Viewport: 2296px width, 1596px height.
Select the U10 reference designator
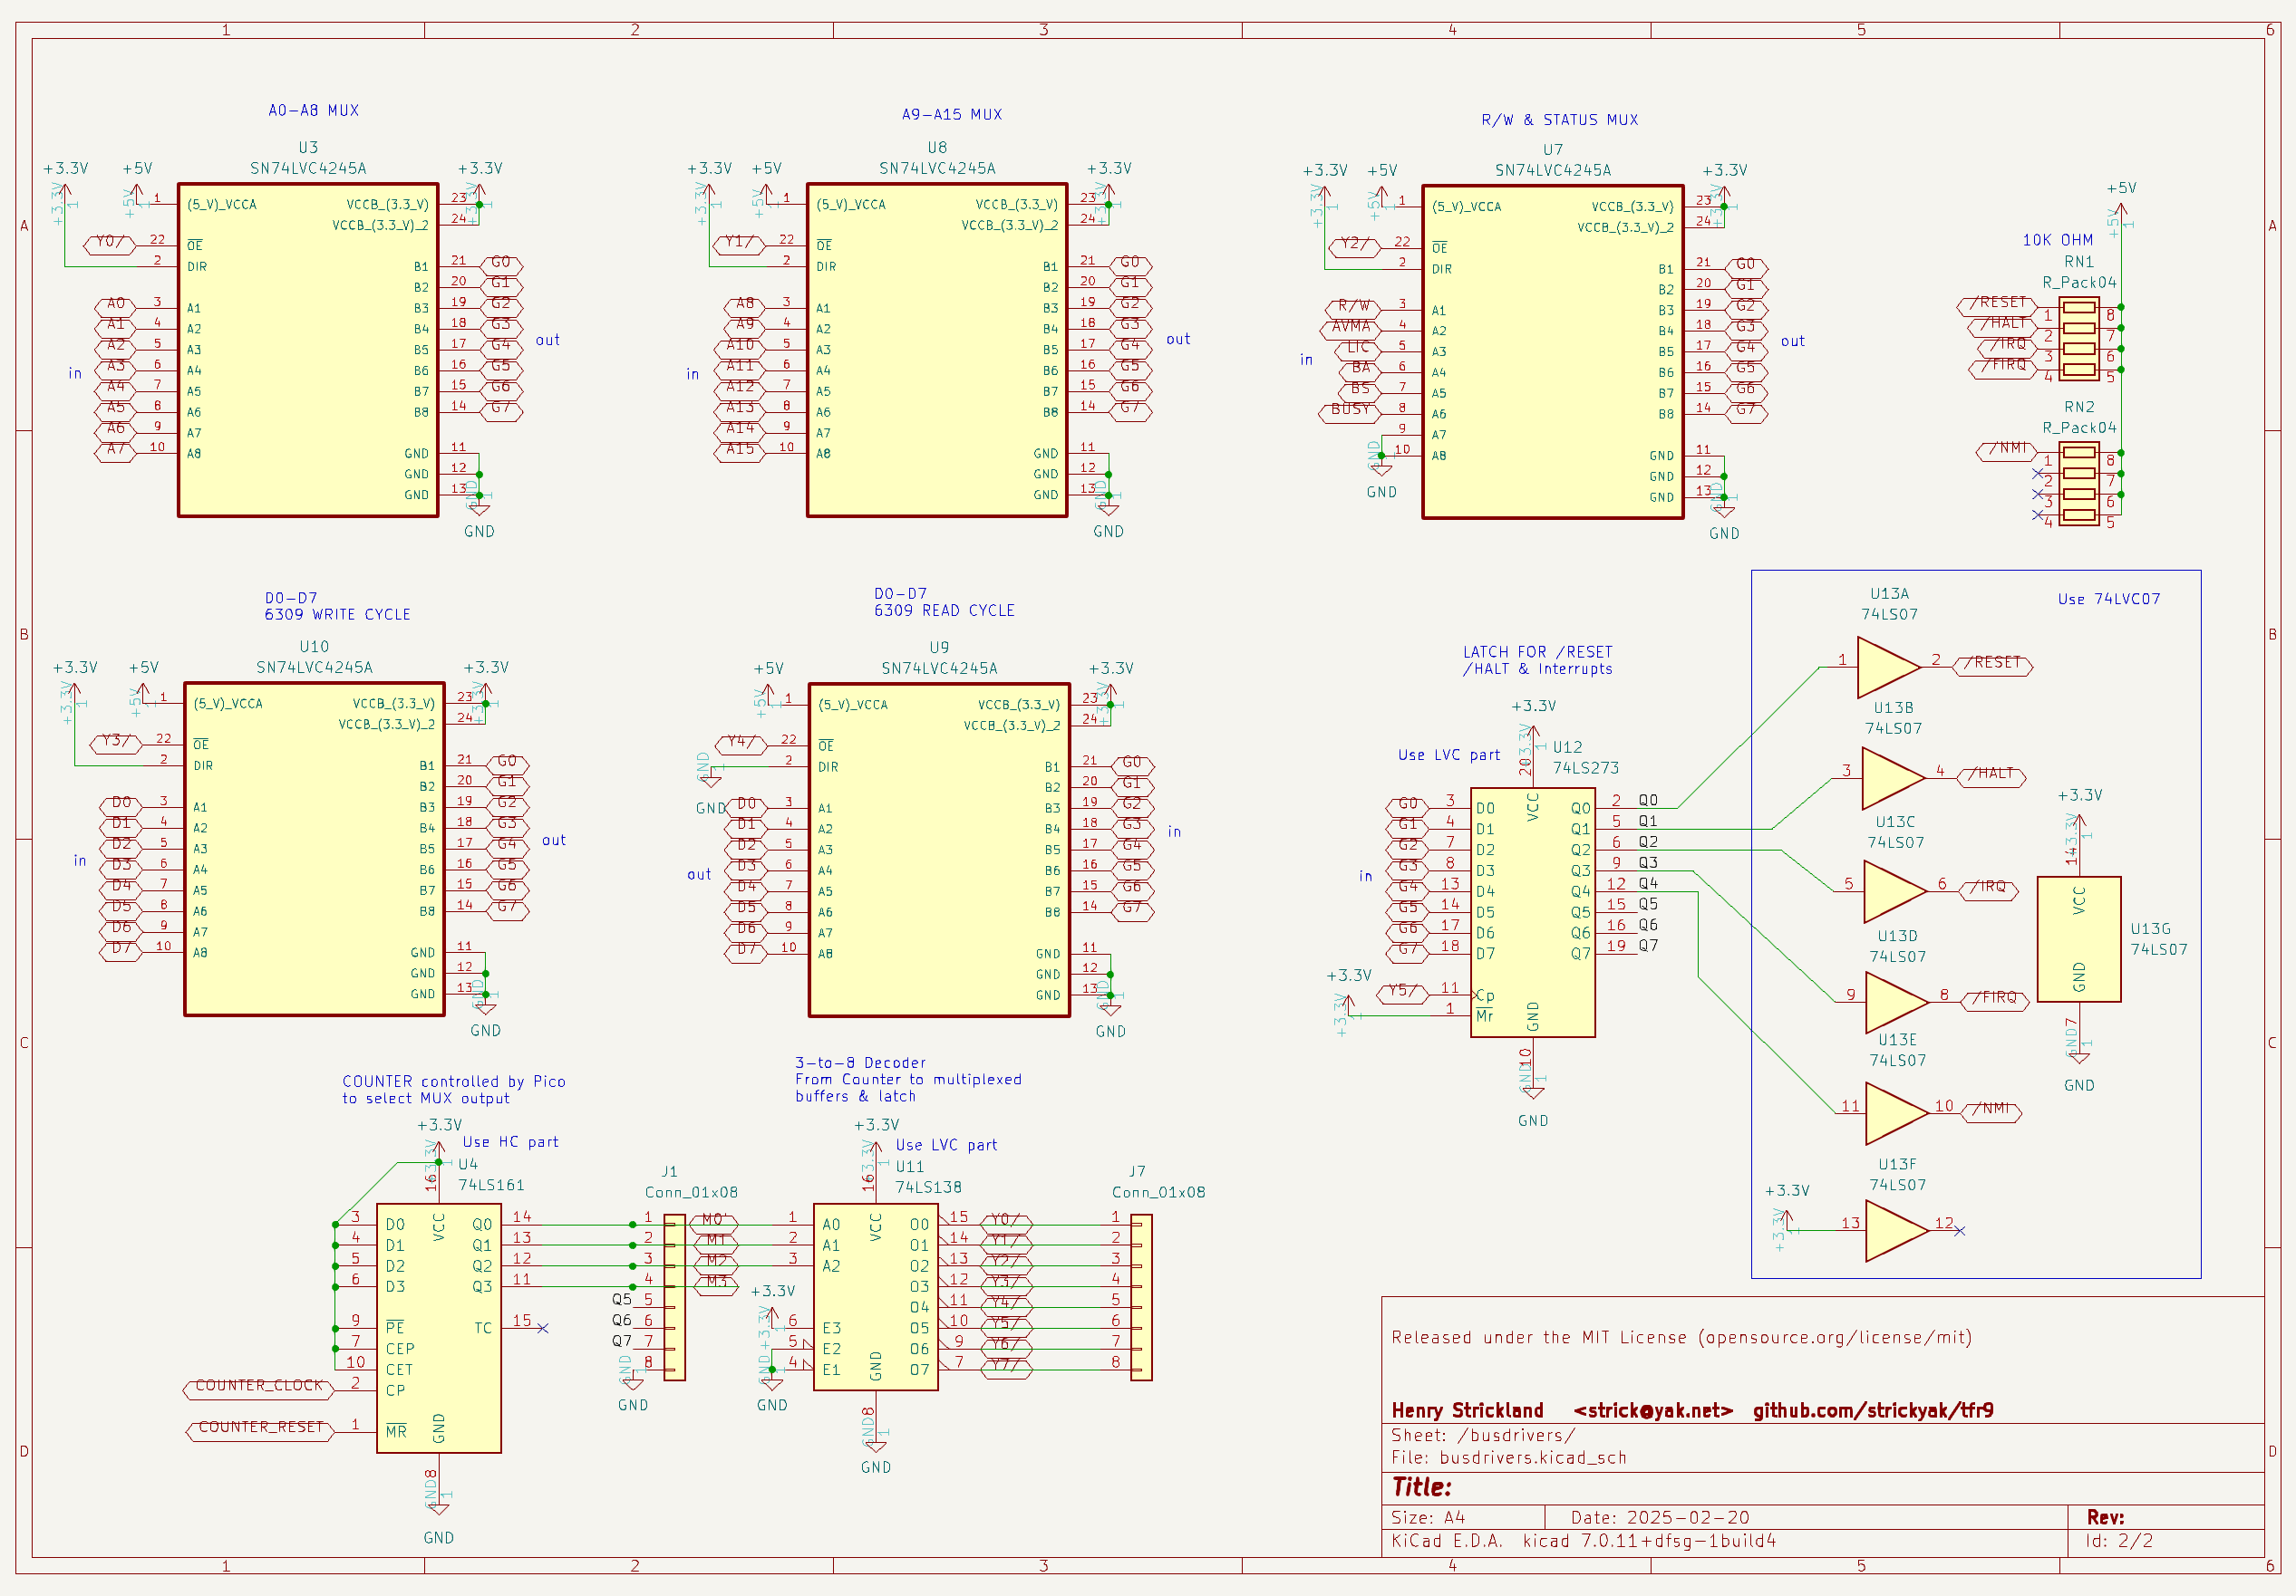pyautogui.click(x=314, y=647)
